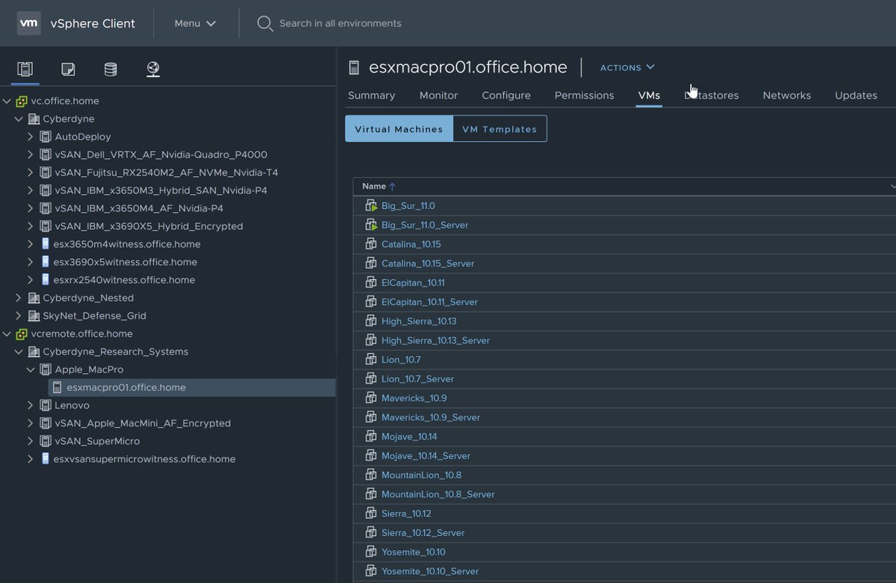Click the VM icon beside Sierra_10.12
Screen dimensions: 896x583
371,514
